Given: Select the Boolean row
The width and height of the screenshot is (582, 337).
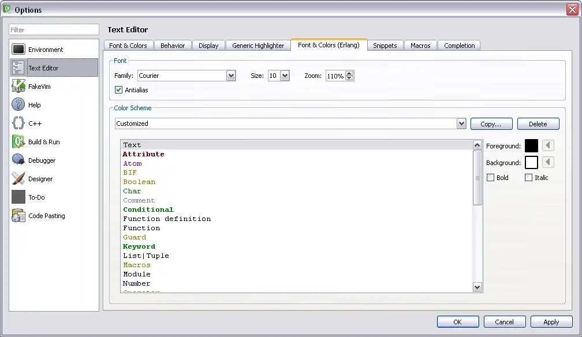Looking at the screenshot, I should tap(297, 182).
